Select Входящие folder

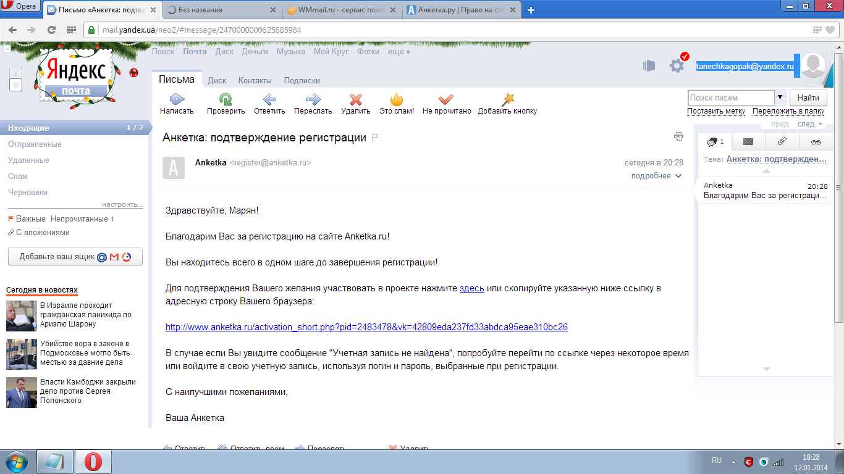[x=74, y=128]
